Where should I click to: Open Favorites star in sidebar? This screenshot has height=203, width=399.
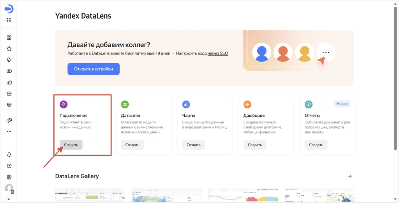[9, 49]
